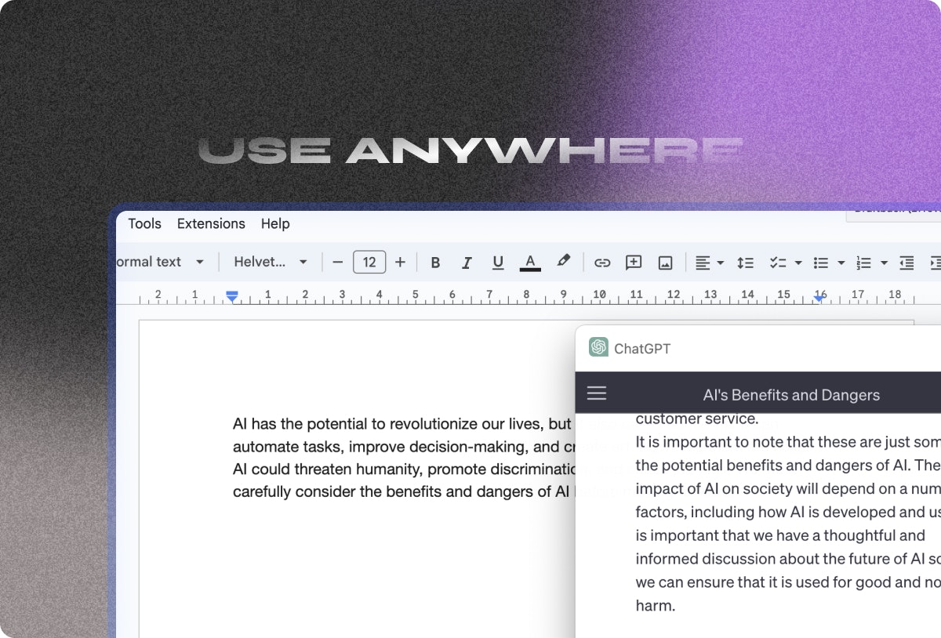This screenshot has width=941, height=638.
Task: Click the left indent marker on ruler
Action: [231, 296]
